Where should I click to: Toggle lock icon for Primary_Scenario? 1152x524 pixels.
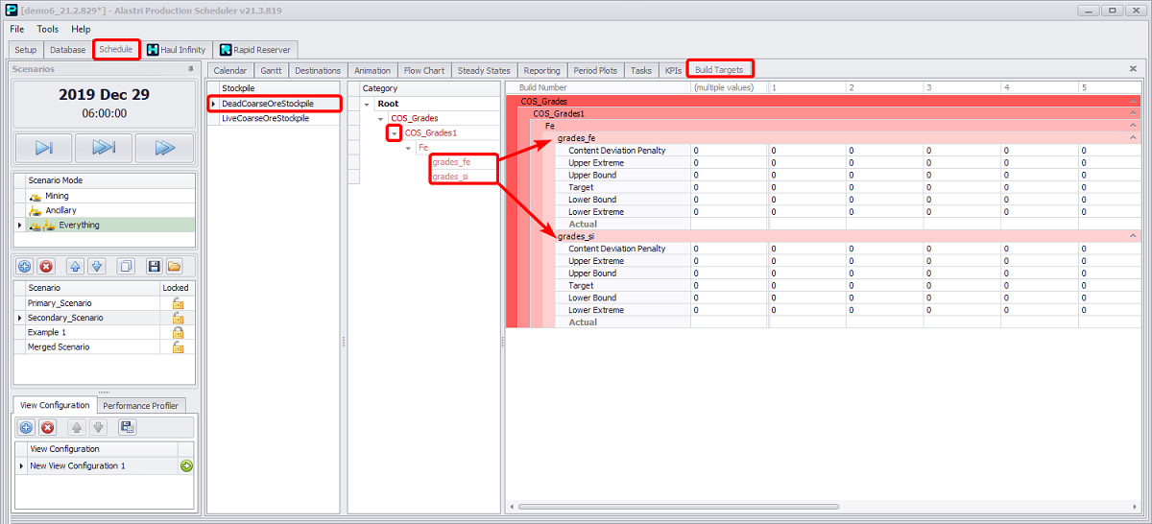(x=178, y=302)
